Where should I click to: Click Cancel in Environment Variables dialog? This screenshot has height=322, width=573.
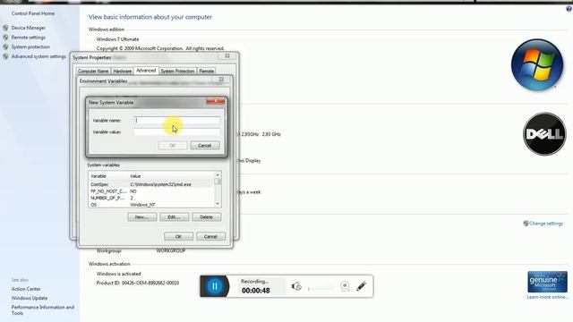[x=210, y=236]
